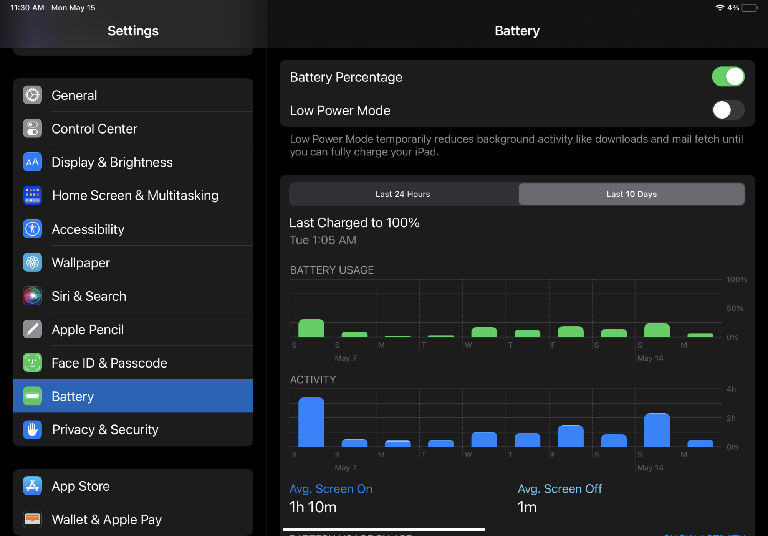Image resolution: width=768 pixels, height=536 pixels.
Task: Enable Low Power Mode switch
Action: [x=728, y=110]
